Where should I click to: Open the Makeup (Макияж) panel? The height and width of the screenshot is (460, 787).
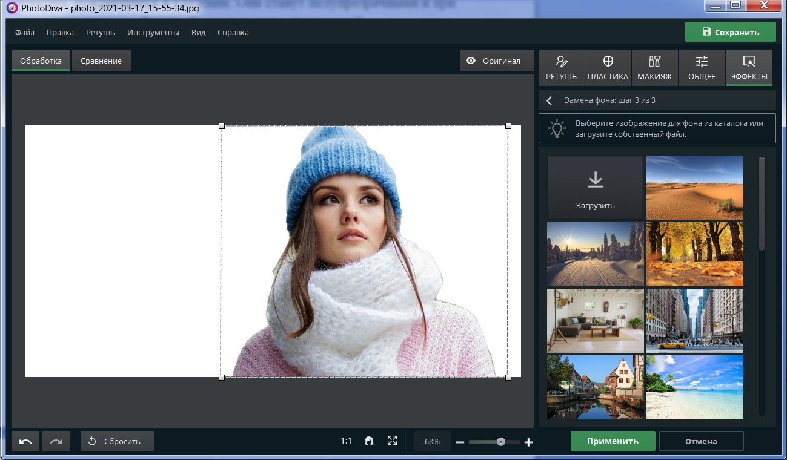click(x=654, y=68)
